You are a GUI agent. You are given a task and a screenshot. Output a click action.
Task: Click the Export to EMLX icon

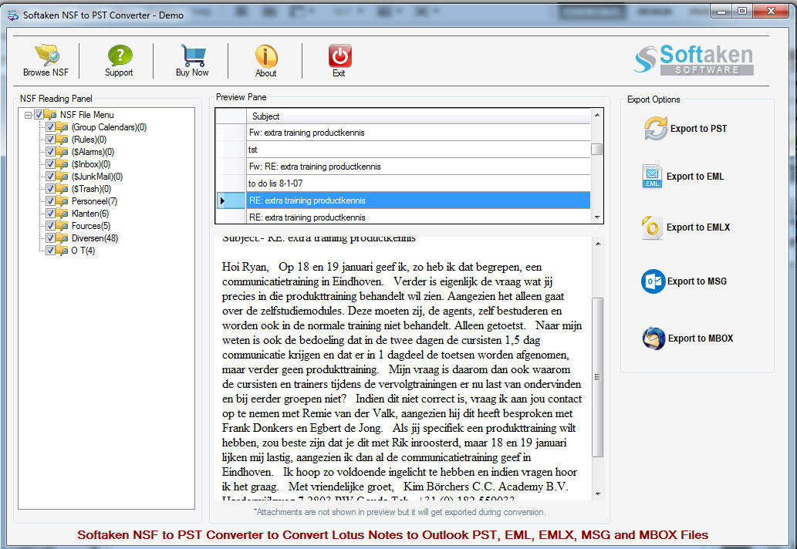652,227
